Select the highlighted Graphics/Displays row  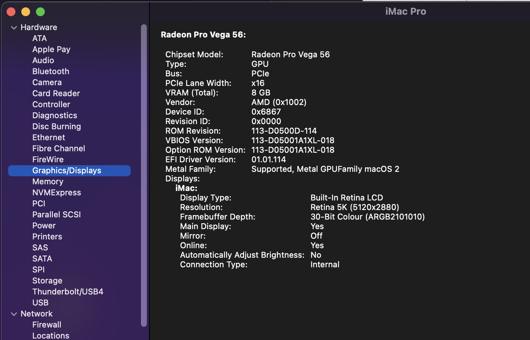click(69, 171)
